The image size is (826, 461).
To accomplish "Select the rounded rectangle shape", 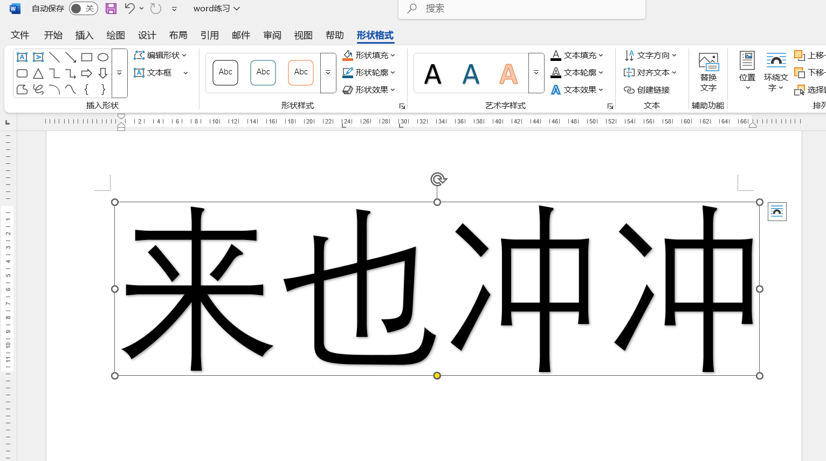I will (x=22, y=73).
